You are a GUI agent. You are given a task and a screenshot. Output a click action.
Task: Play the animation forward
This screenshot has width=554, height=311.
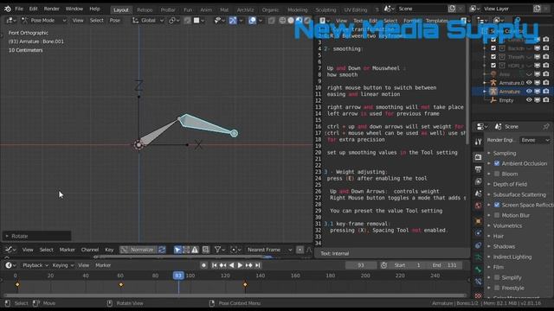click(240, 265)
